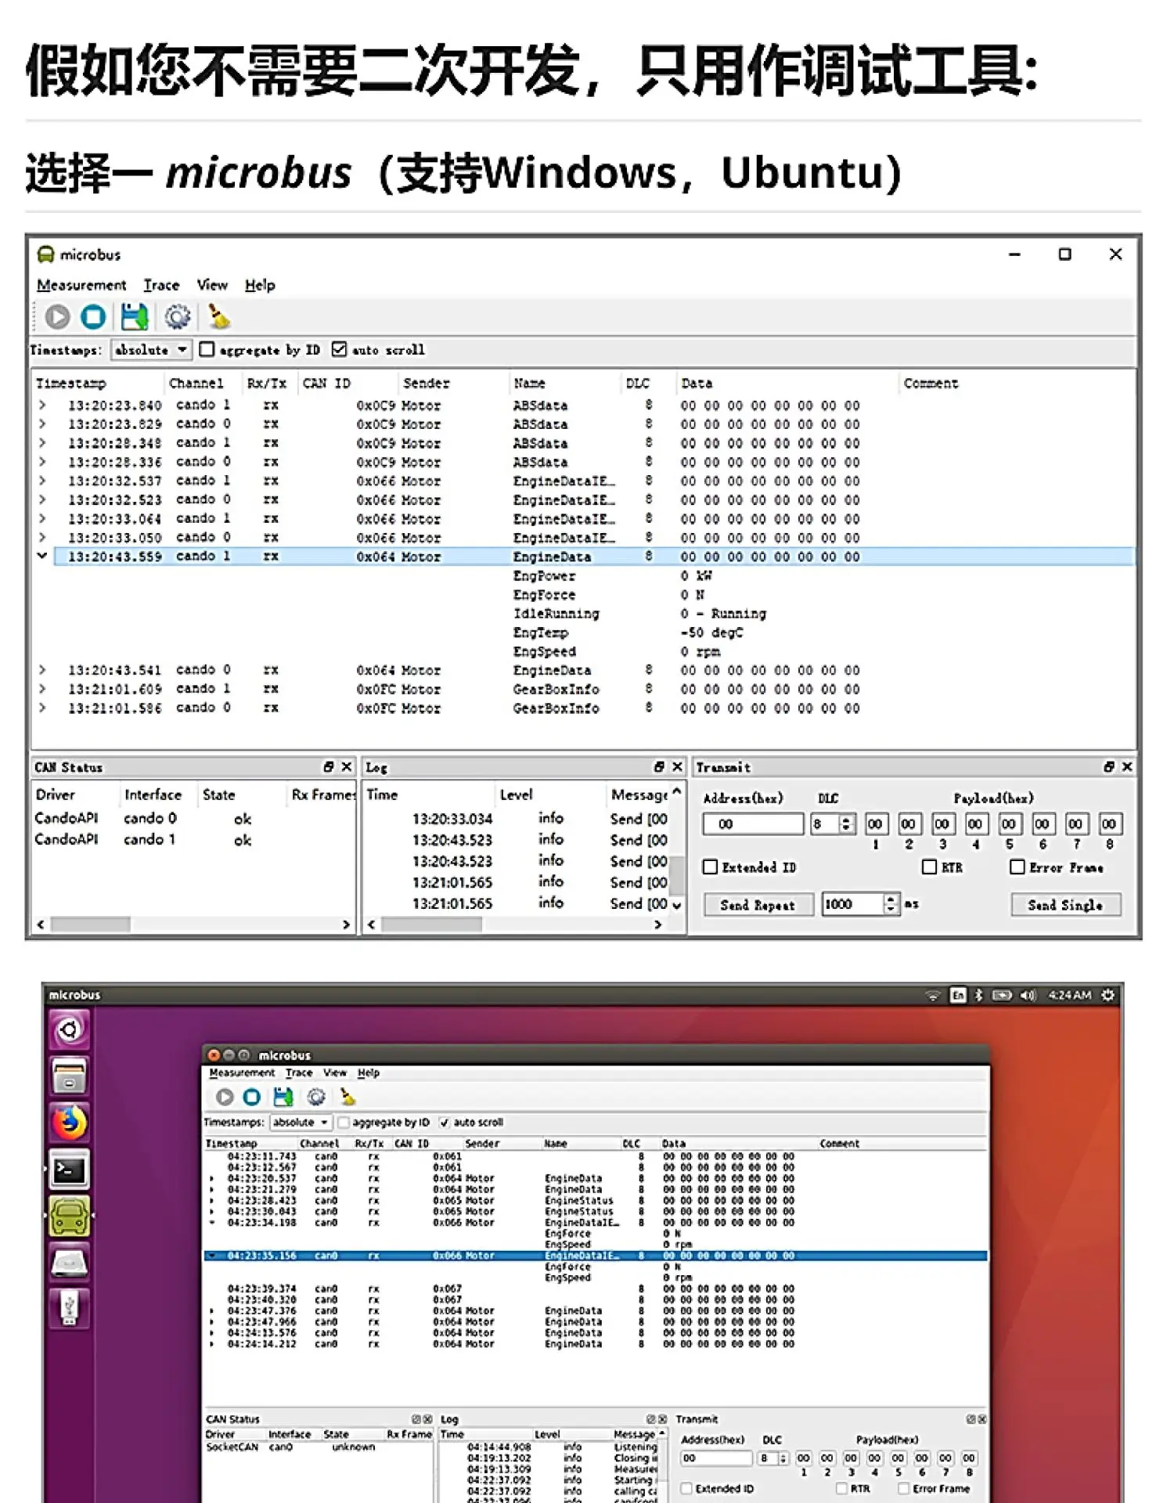Expand the 13:20:23.840 trace row
The height and width of the screenshot is (1503, 1174).
tap(42, 405)
